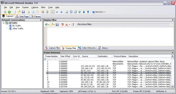Open the View menu
The image size is (176, 94).
coord(18,7)
